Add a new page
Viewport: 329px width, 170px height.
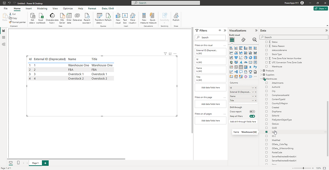(x=45, y=163)
